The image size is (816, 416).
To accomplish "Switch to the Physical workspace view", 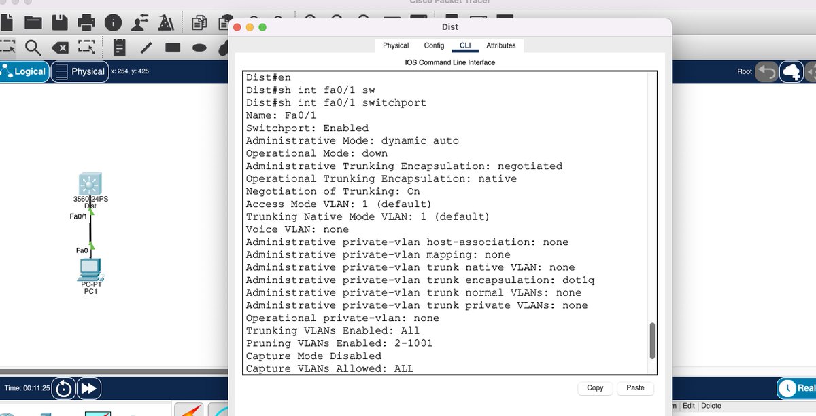I will (80, 71).
